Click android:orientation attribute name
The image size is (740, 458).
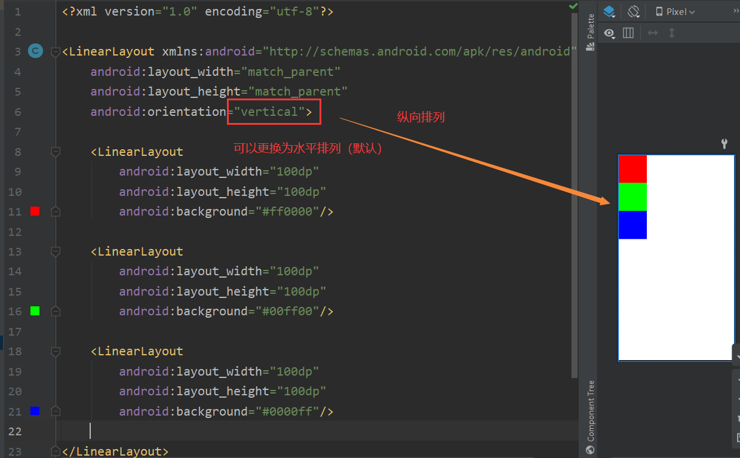158,112
